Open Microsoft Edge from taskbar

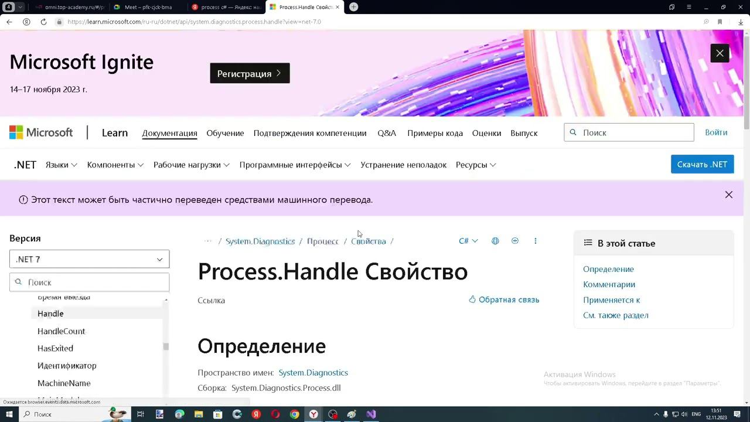point(179,414)
